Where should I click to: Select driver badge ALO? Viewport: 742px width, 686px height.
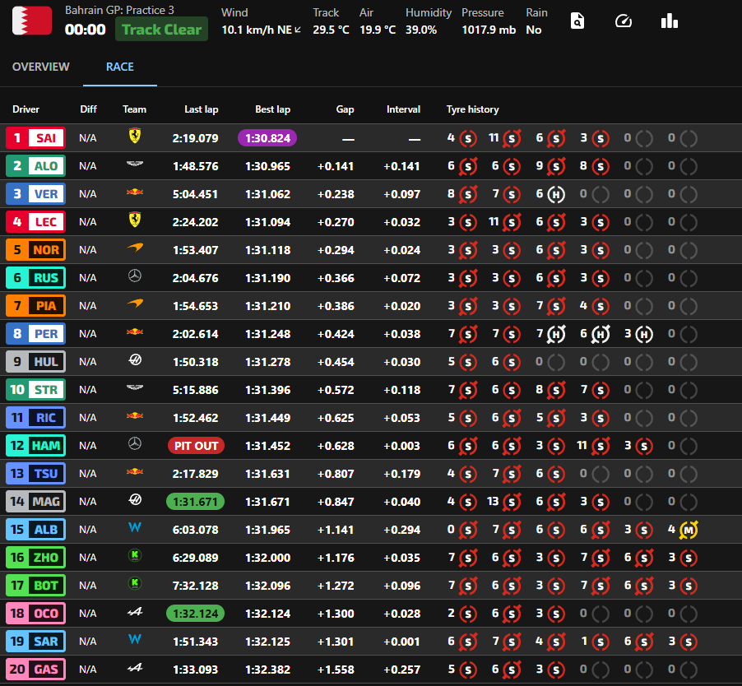pos(35,166)
